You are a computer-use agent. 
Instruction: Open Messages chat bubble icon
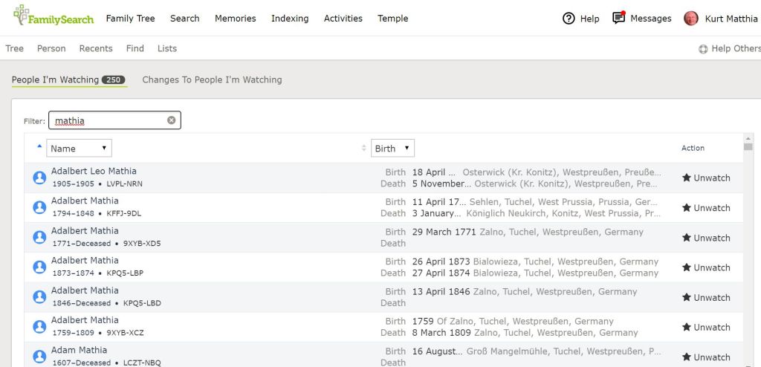point(618,18)
